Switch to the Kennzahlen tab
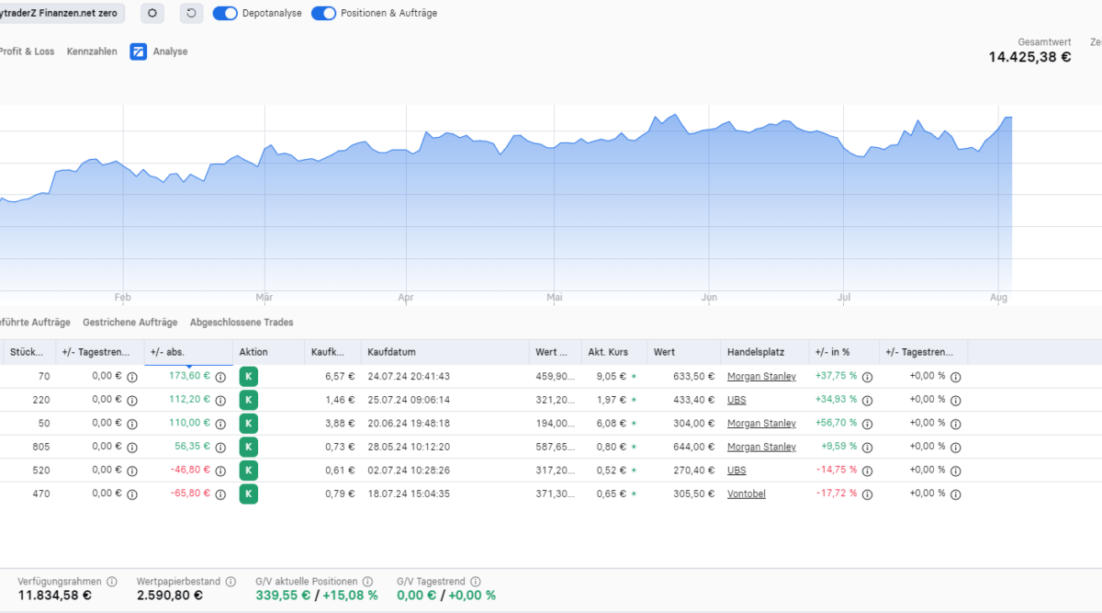1102x613 pixels. [92, 51]
